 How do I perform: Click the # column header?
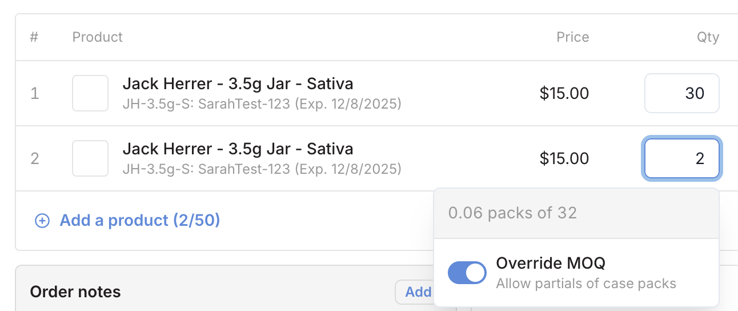coord(34,37)
